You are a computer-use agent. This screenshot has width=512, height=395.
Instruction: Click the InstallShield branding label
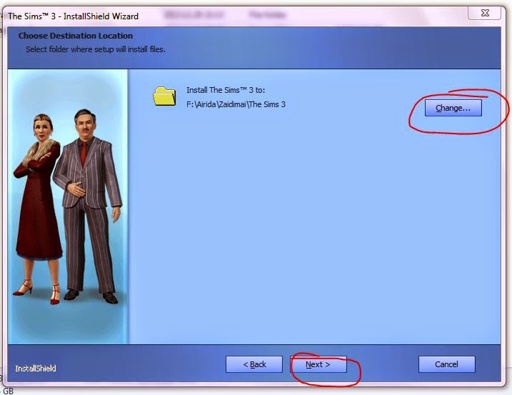click(x=36, y=369)
